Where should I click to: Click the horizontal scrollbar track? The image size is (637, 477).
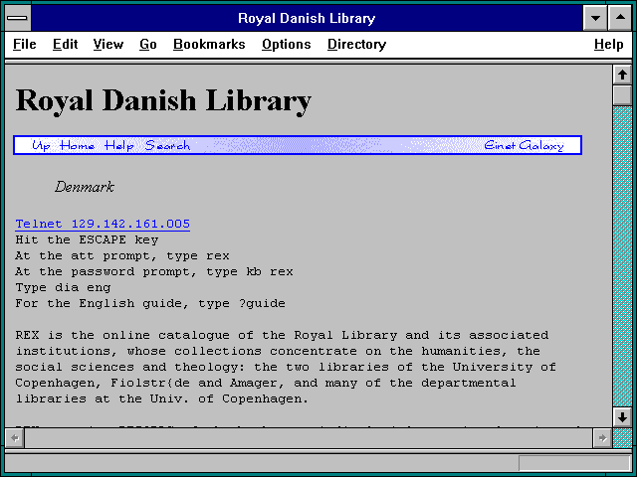[309, 438]
